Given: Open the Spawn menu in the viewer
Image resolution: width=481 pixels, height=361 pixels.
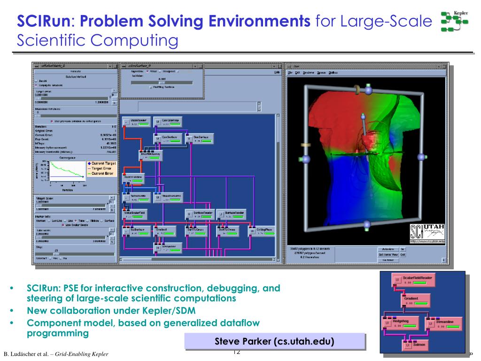Looking at the screenshot, I should pyautogui.click(x=321, y=73).
